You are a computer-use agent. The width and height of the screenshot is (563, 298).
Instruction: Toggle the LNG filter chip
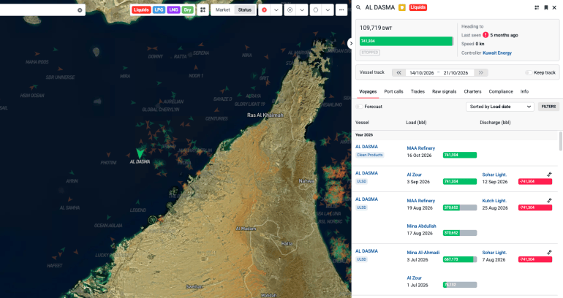173,10
